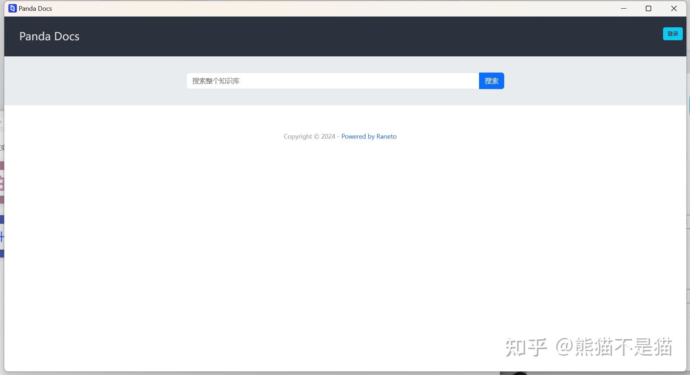The image size is (690, 375).
Task: Click the blue square icon near bottom-left edge
Action: coord(1,254)
